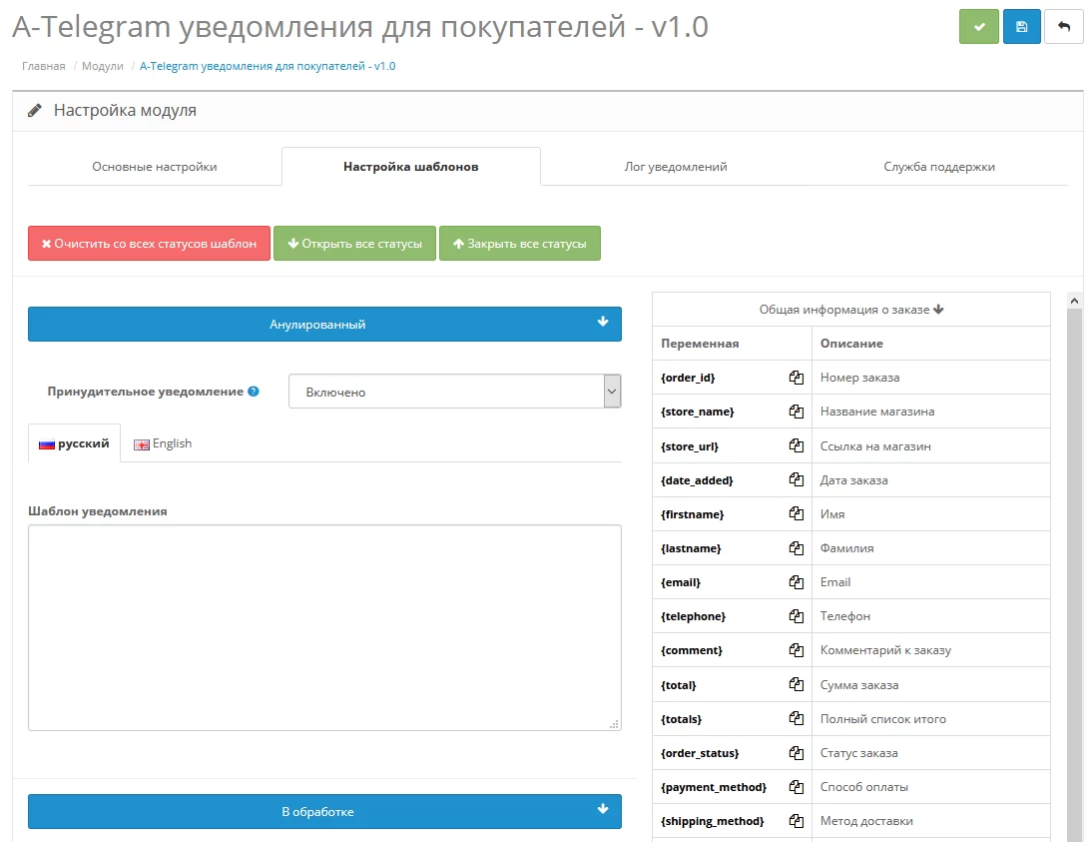Copy the {date_added} variable
Screen dimensions: 1092x842
click(796, 479)
